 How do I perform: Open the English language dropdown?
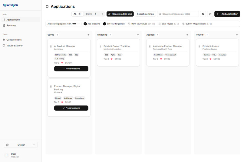click(x=21, y=145)
